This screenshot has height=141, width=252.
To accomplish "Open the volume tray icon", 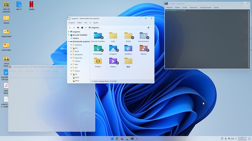I will pos(232,138).
